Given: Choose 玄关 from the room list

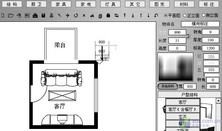Looking at the screenshot, I should tap(183, 117).
